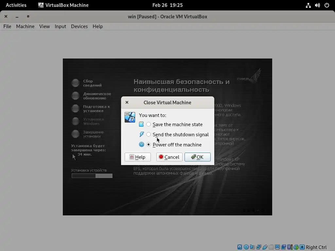Minimize the VirtualBox window
This screenshot has width=335, height=251.
tap(17, 16)
